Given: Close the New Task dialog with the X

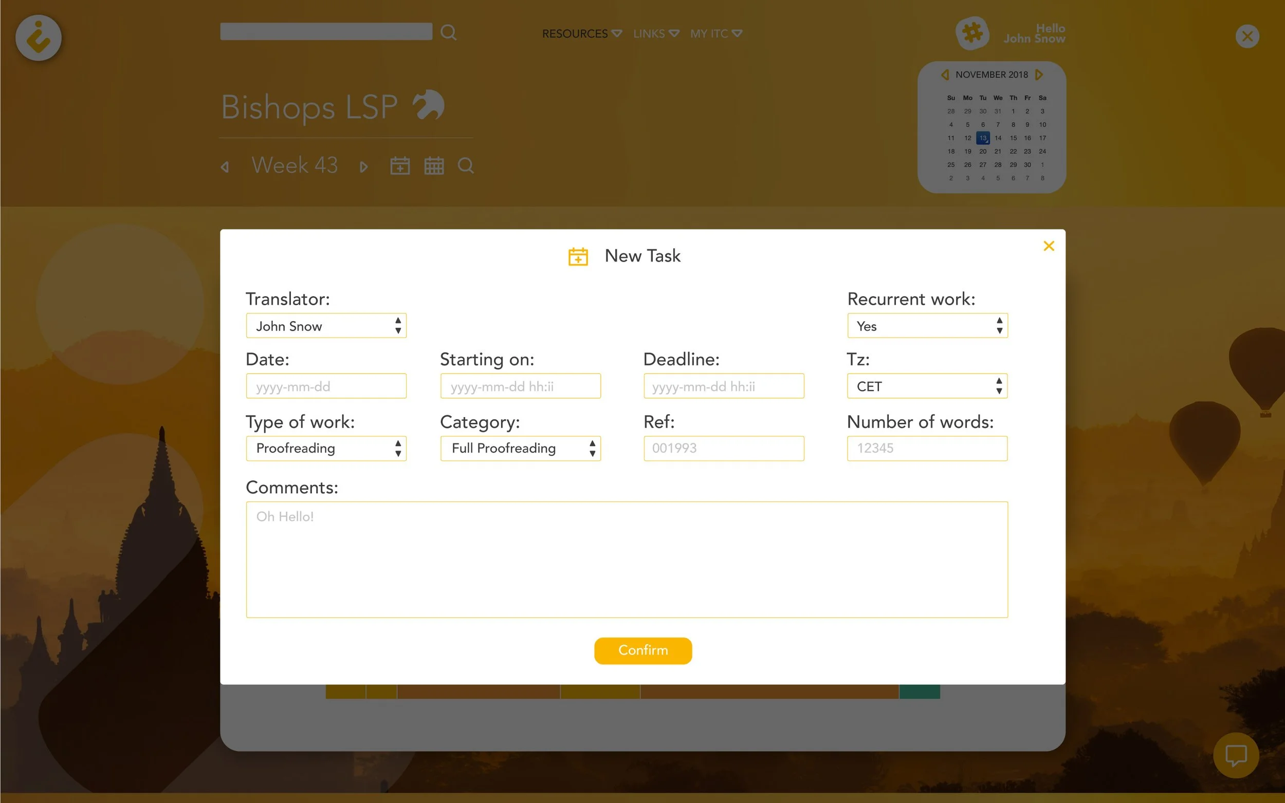Looking at the screenshot, I should 1048,246.
